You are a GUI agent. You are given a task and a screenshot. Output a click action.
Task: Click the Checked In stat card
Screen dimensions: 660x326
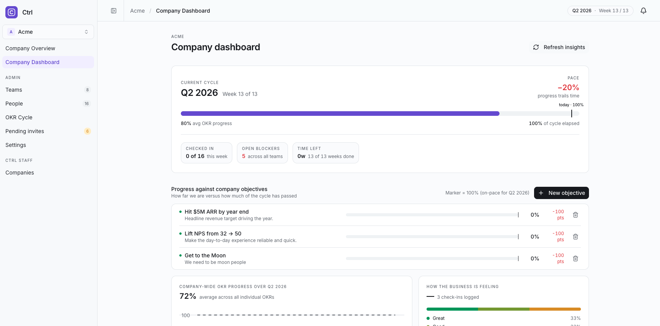pos(207,153)
